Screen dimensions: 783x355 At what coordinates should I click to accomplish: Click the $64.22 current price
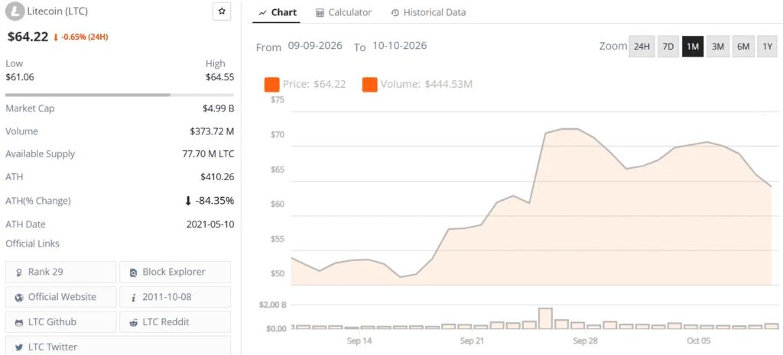(x=28, y=37)
